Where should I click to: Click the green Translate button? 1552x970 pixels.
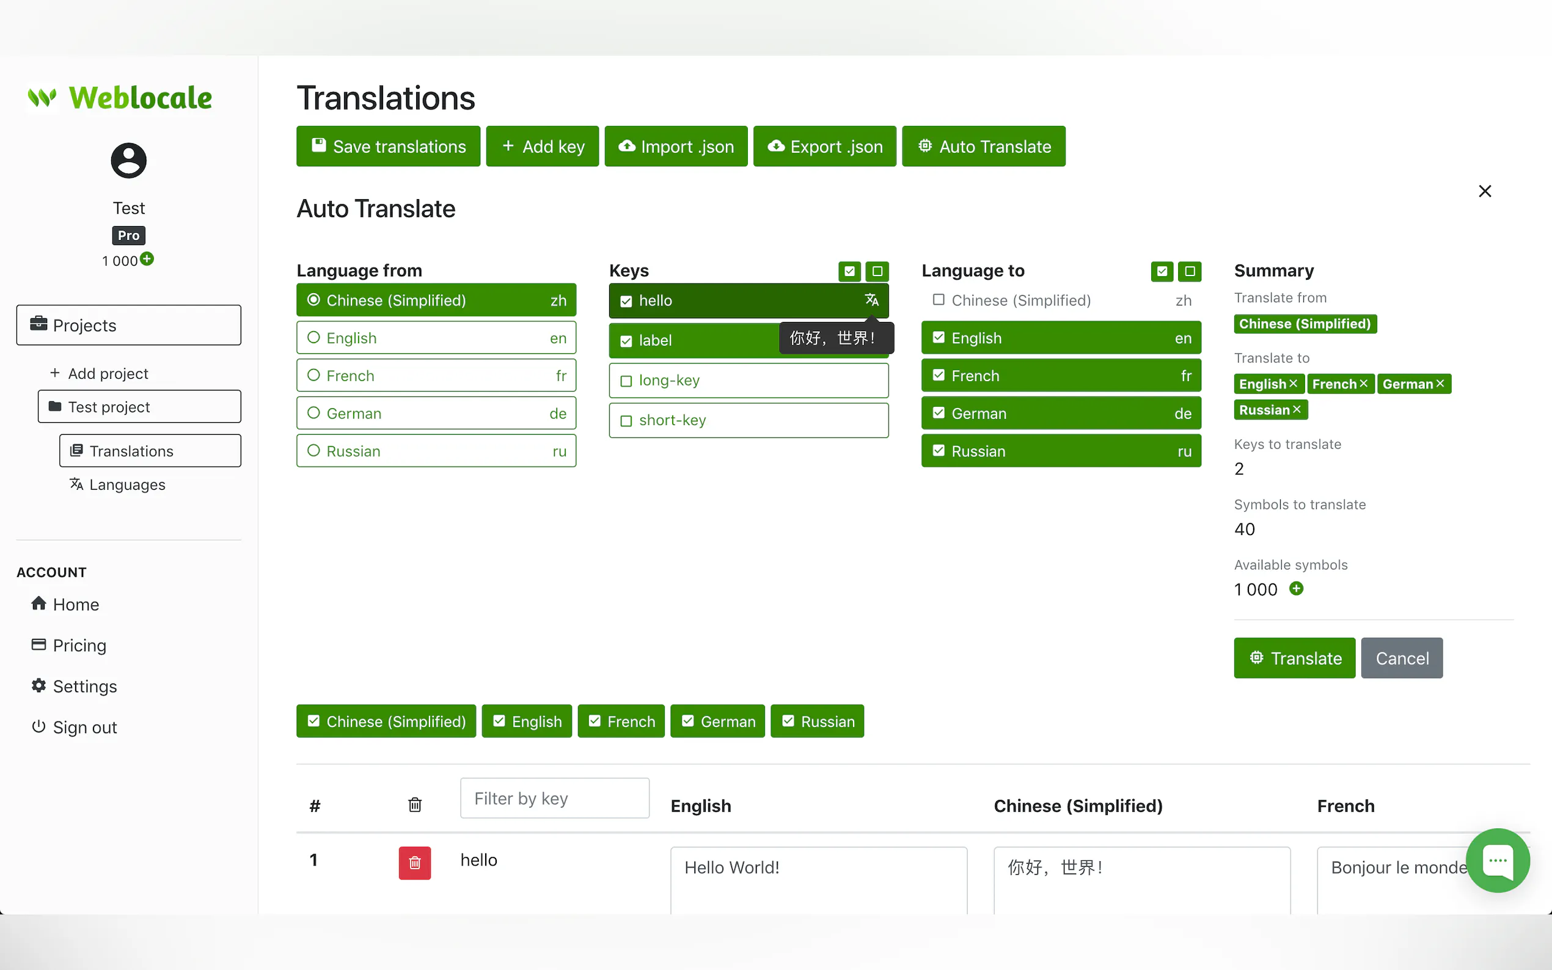[x=1294, y=658]
